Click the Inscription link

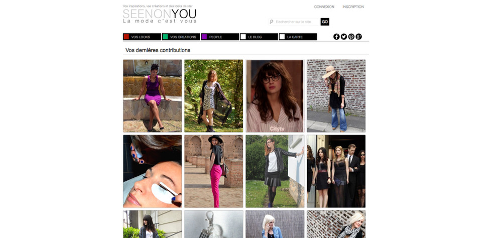coord(353,7)
